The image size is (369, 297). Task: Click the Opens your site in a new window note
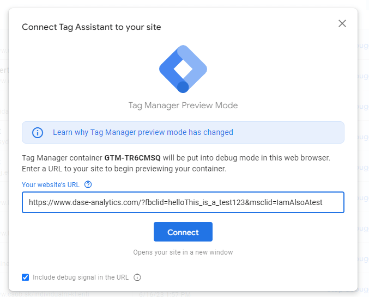tap(183, 252)
